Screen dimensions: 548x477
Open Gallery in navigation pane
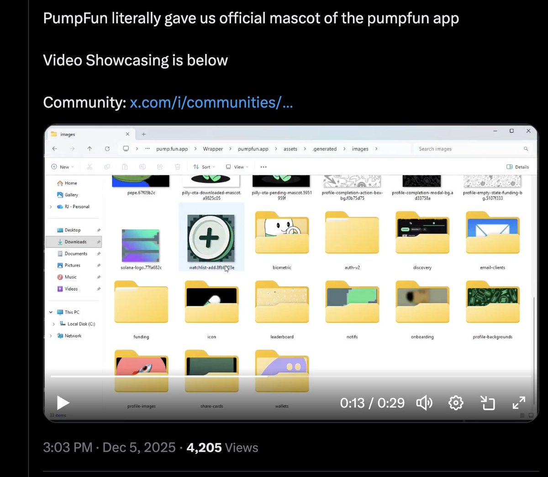point(68,195)
